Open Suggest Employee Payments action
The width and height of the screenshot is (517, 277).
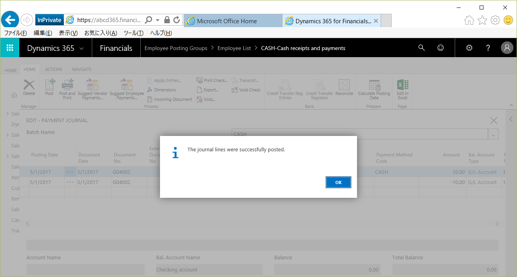pos(126,89)
